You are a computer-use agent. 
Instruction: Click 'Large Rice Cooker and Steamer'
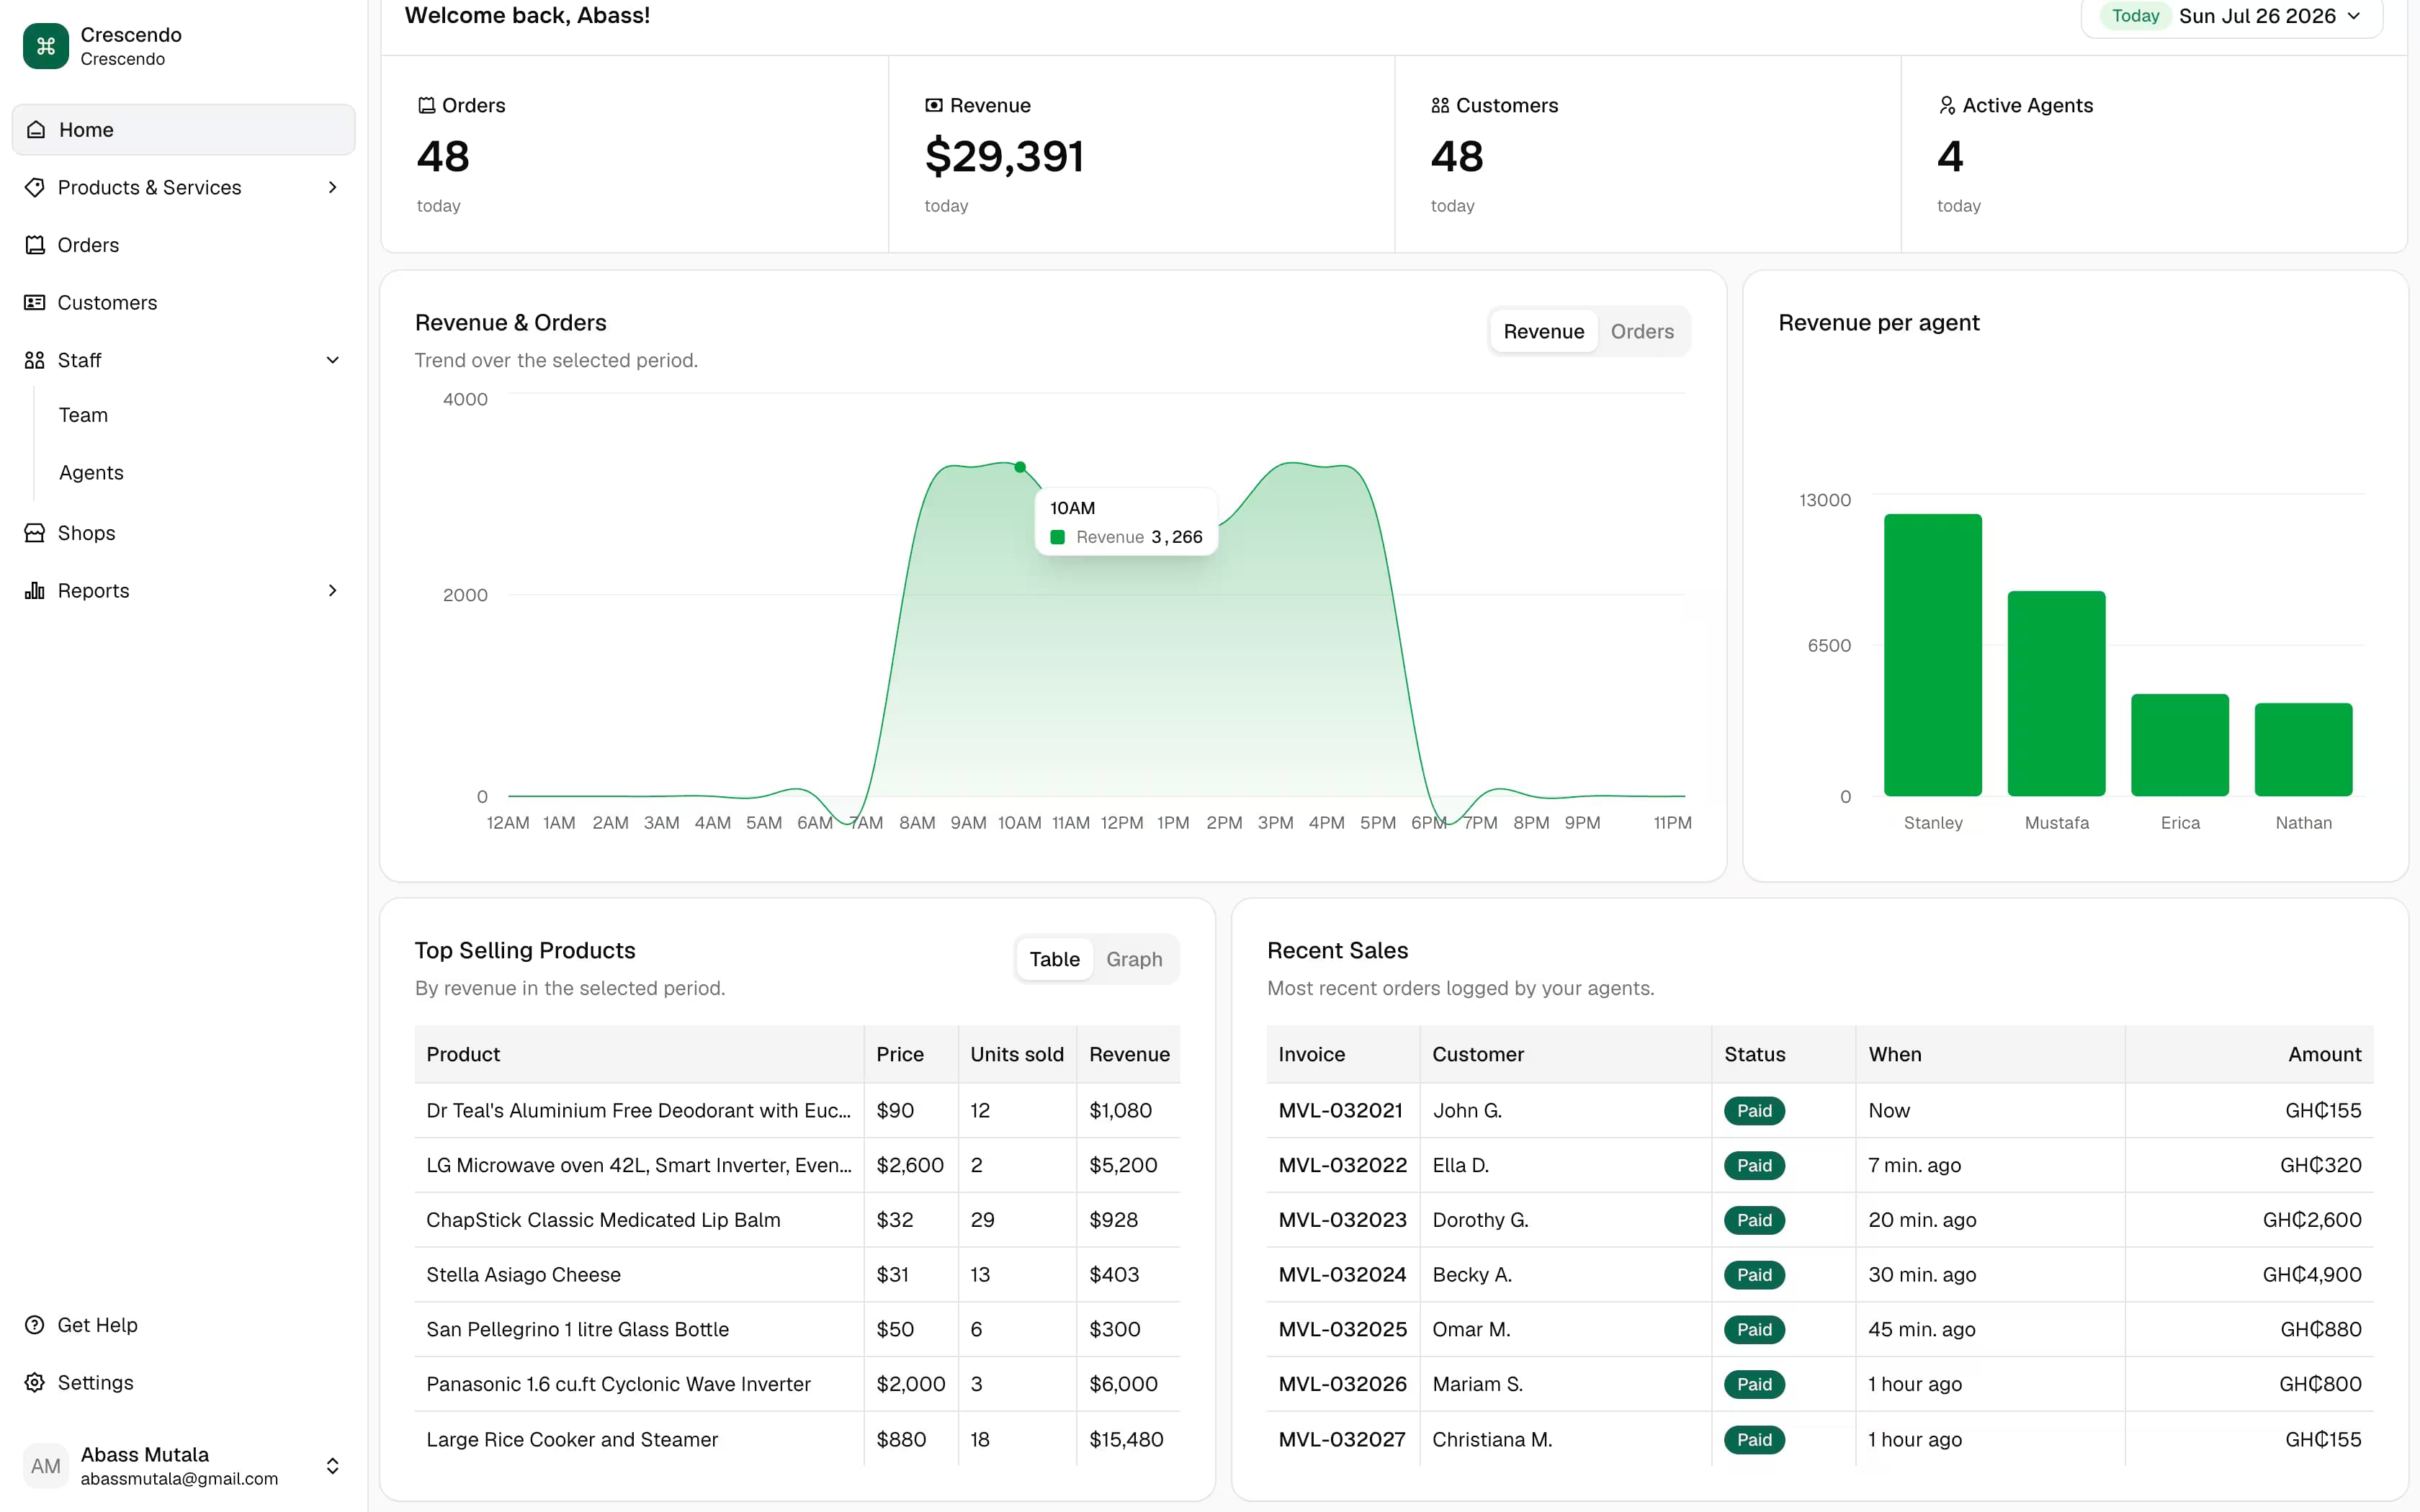pos(572,1439)
